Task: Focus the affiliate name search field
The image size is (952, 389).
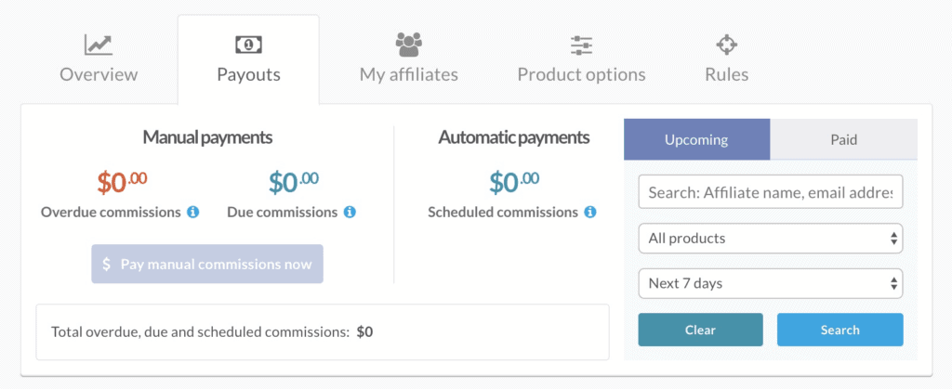Action: pos(771,192)
